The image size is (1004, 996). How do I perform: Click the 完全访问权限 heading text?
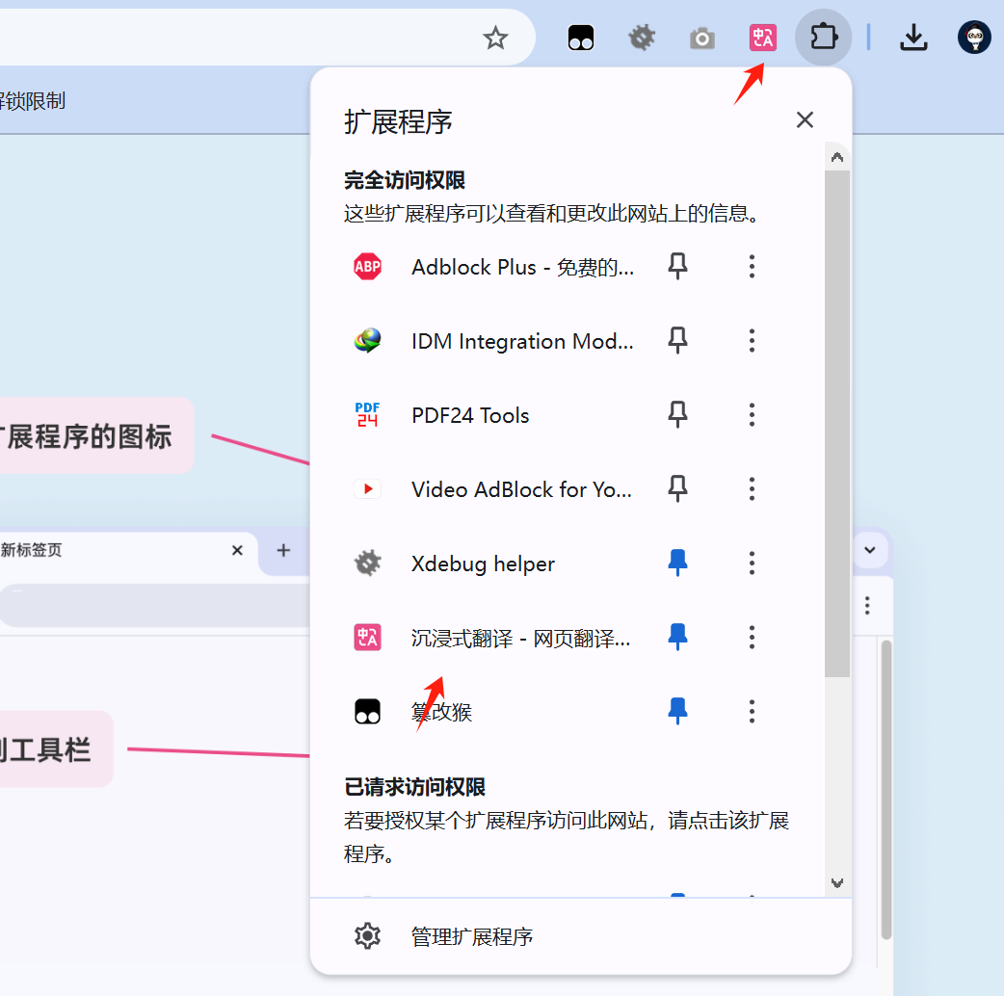[x=405, y=180]
